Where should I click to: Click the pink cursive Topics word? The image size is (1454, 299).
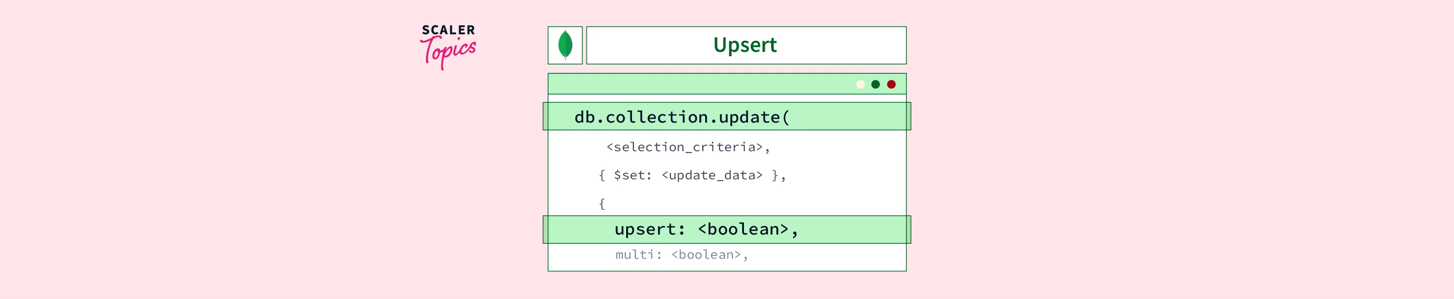[449, 52]
